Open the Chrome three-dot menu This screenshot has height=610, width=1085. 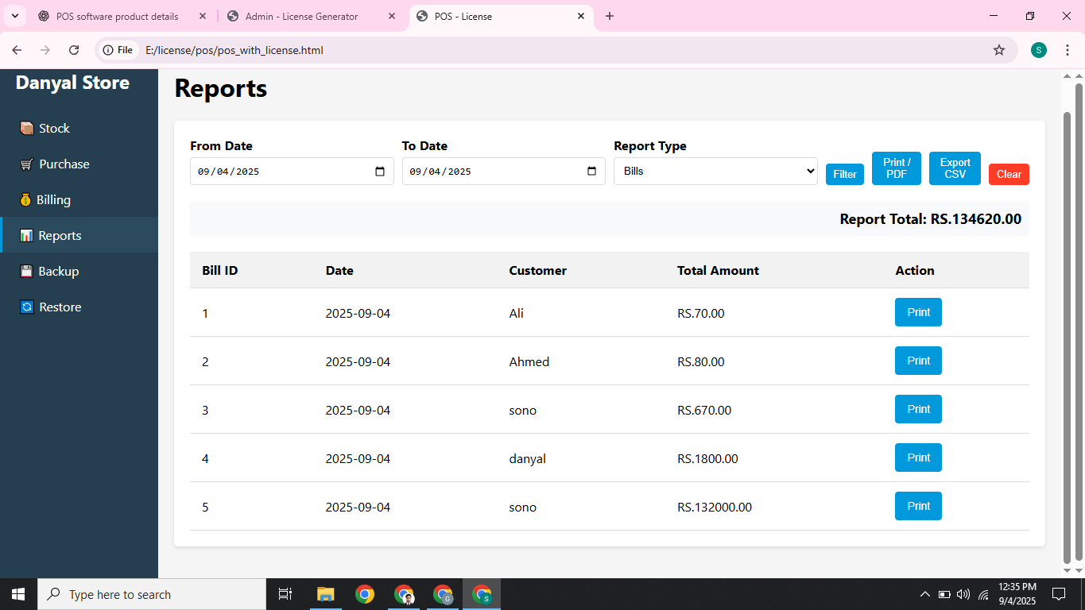pyautogui.click(x=1068, y=49)
